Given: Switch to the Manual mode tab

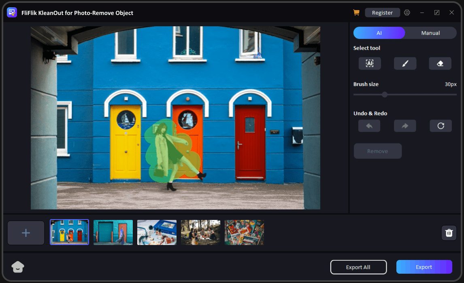Looking at the screenshot, I should [x=430, y=33].
